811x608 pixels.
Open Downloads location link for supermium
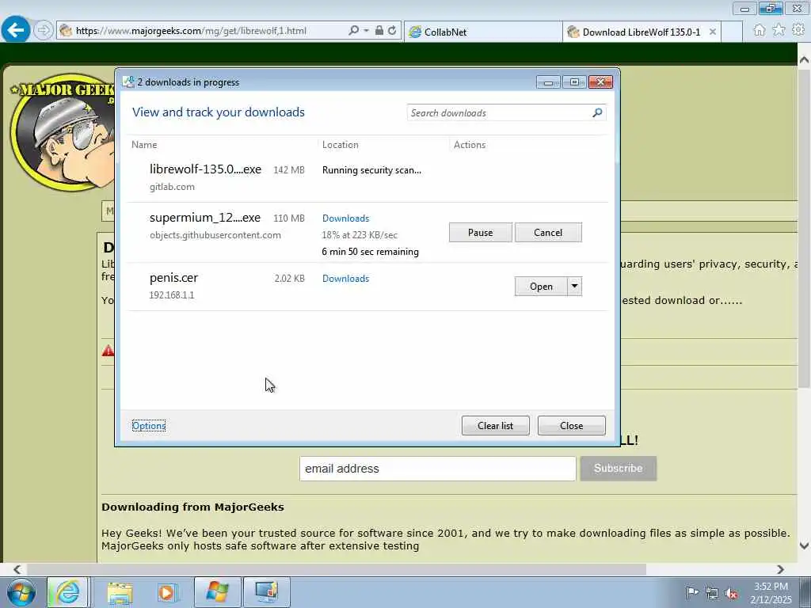[345, 218]
